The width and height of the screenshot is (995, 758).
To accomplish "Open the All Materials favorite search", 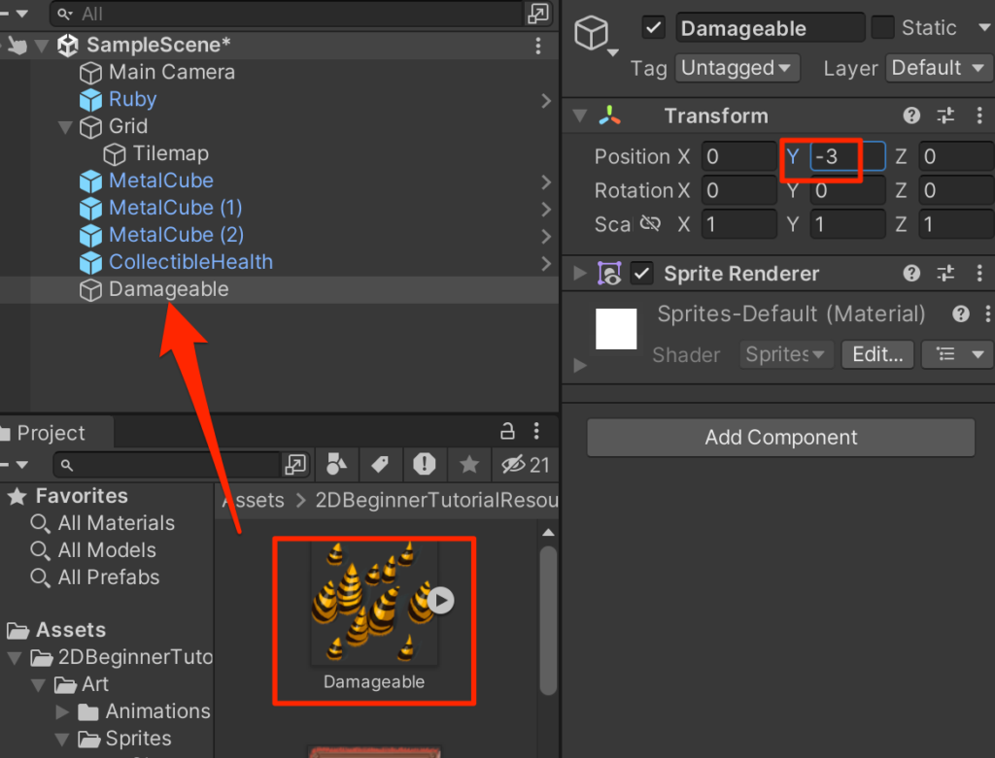I will [117, 523].
